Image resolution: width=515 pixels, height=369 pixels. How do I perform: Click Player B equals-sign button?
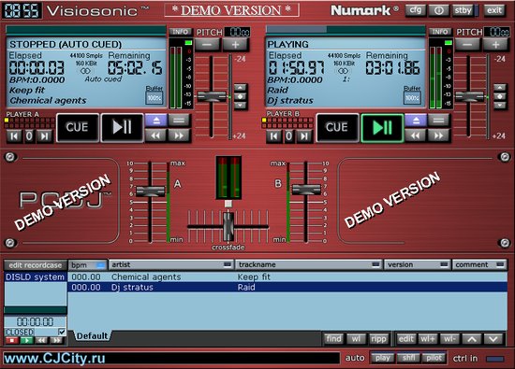click(x=439, y=121)
